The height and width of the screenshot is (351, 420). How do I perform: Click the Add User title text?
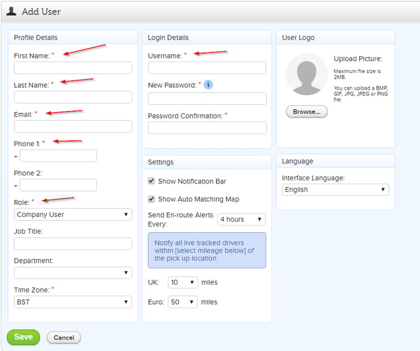42,12
